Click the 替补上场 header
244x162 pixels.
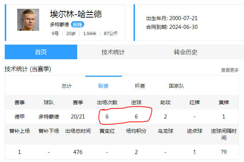[19, 131]
